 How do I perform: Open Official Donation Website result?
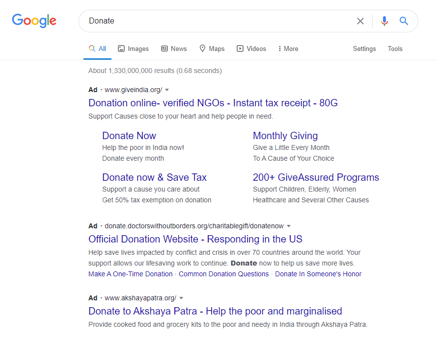coord(195,239)
